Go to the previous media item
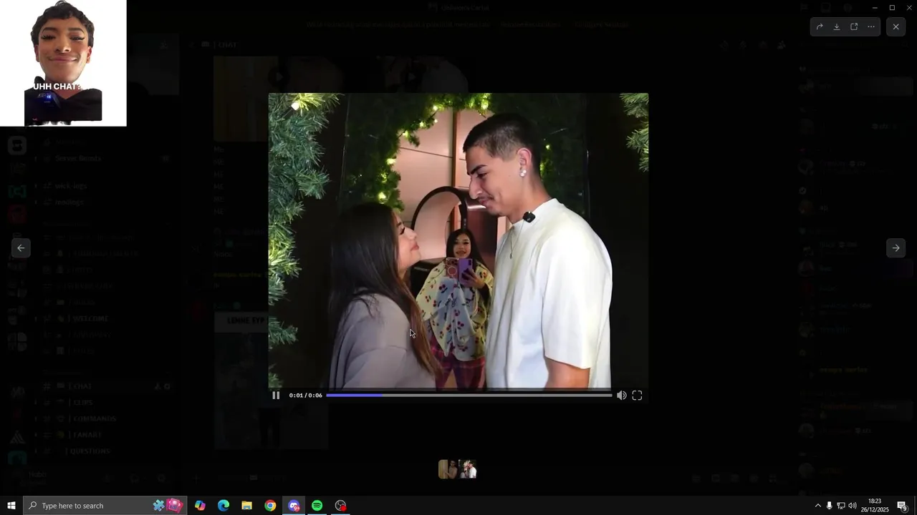The width and height of the screenshot is (917, 515). point(21,247)
